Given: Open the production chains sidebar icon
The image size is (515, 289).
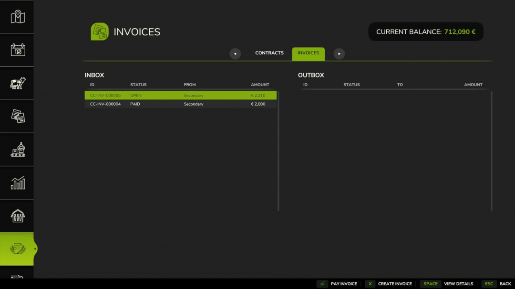Looking at the screenshot, I should [x=17, y=149].
